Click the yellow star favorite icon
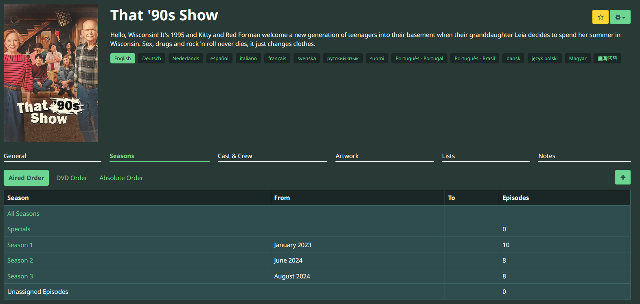This screenshot has width=640, height=304. [x=600, y=17]
